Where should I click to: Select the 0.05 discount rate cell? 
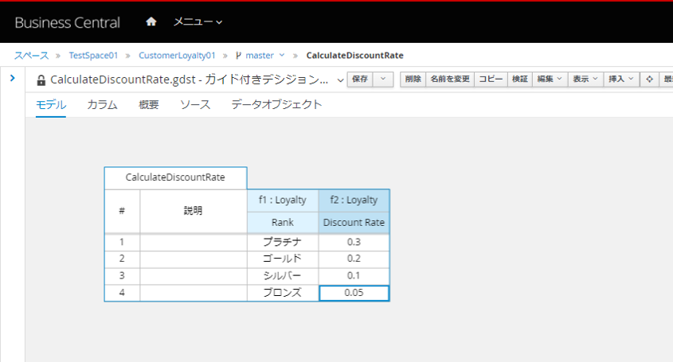click(354, 293)
